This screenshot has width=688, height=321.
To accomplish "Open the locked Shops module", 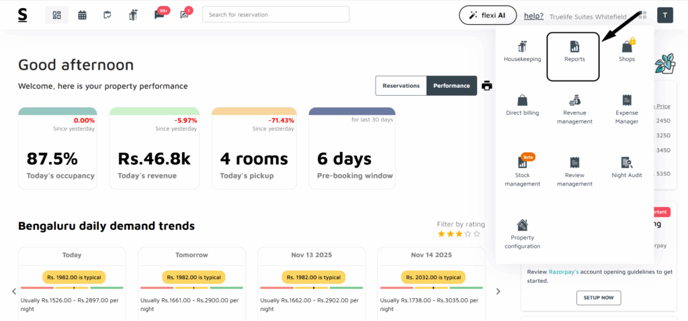I will click(626, 52).
